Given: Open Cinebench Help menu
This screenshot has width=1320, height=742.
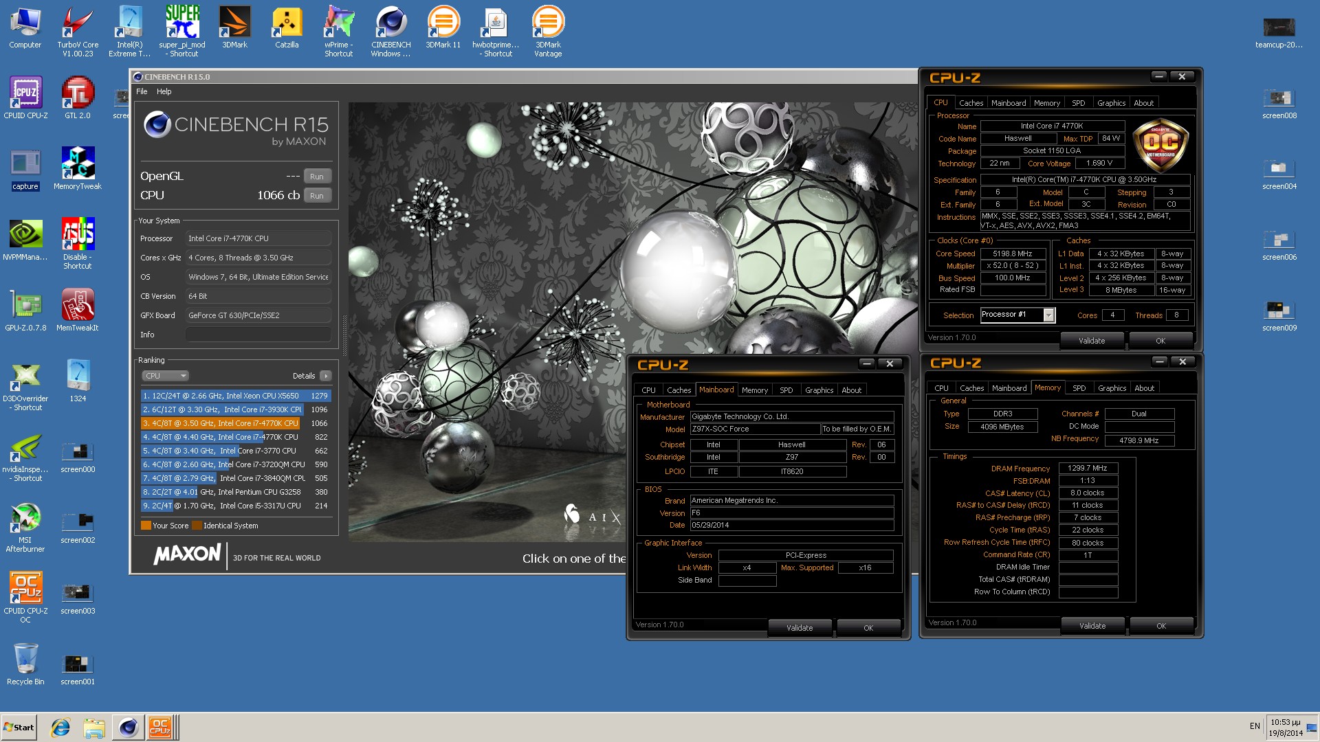Looking at the screenshot, I should click(164, 91).
